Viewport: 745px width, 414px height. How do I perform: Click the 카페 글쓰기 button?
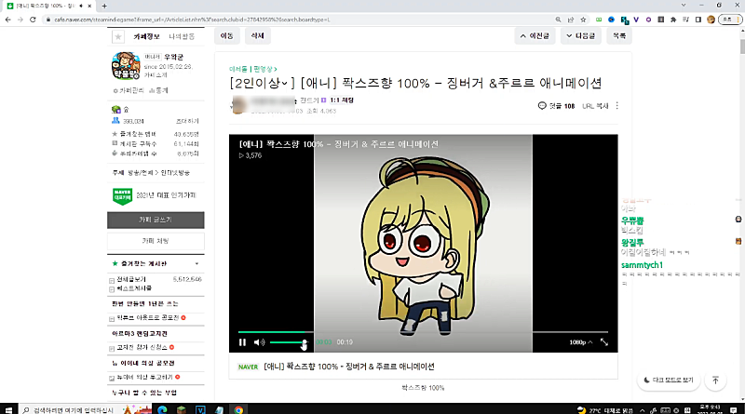coord(156,220)
